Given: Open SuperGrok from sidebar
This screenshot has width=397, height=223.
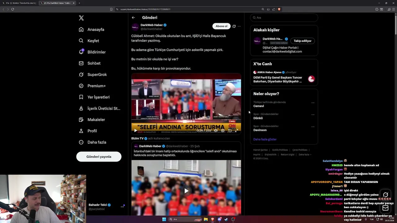Looking at the screenshot, I should pos(93,75).
